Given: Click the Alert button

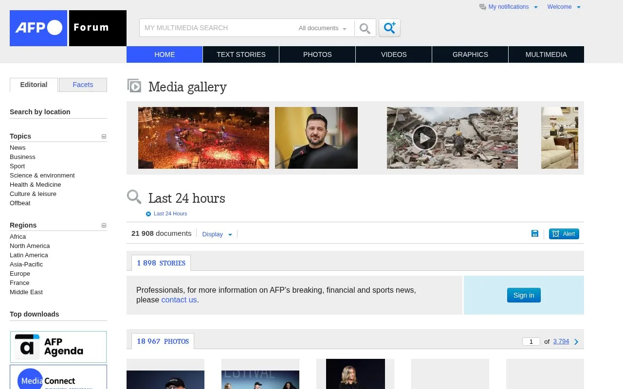Looking at the screenshot, I should click(564, 234).
